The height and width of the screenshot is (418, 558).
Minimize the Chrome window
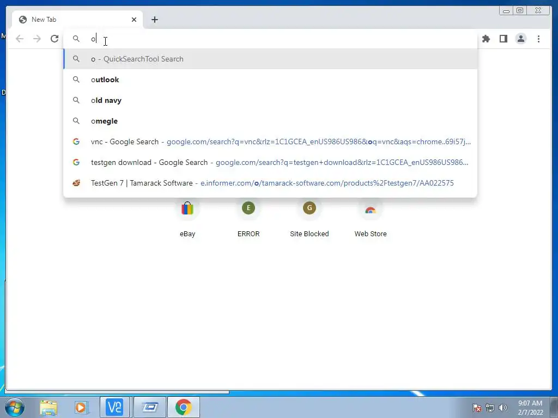click(506, 11)
